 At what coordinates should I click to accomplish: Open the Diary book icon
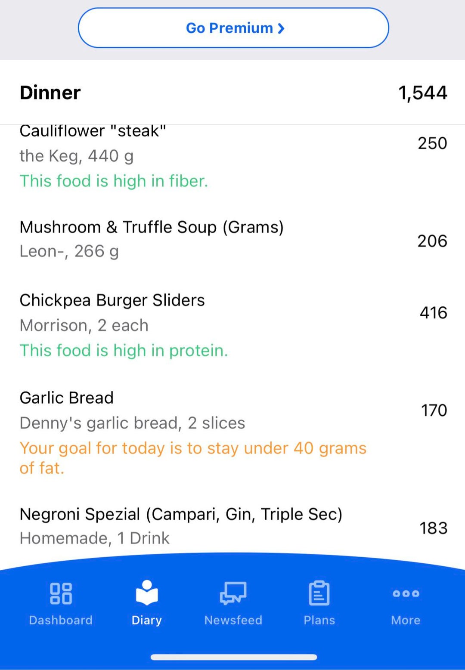[x=147, y=593]
